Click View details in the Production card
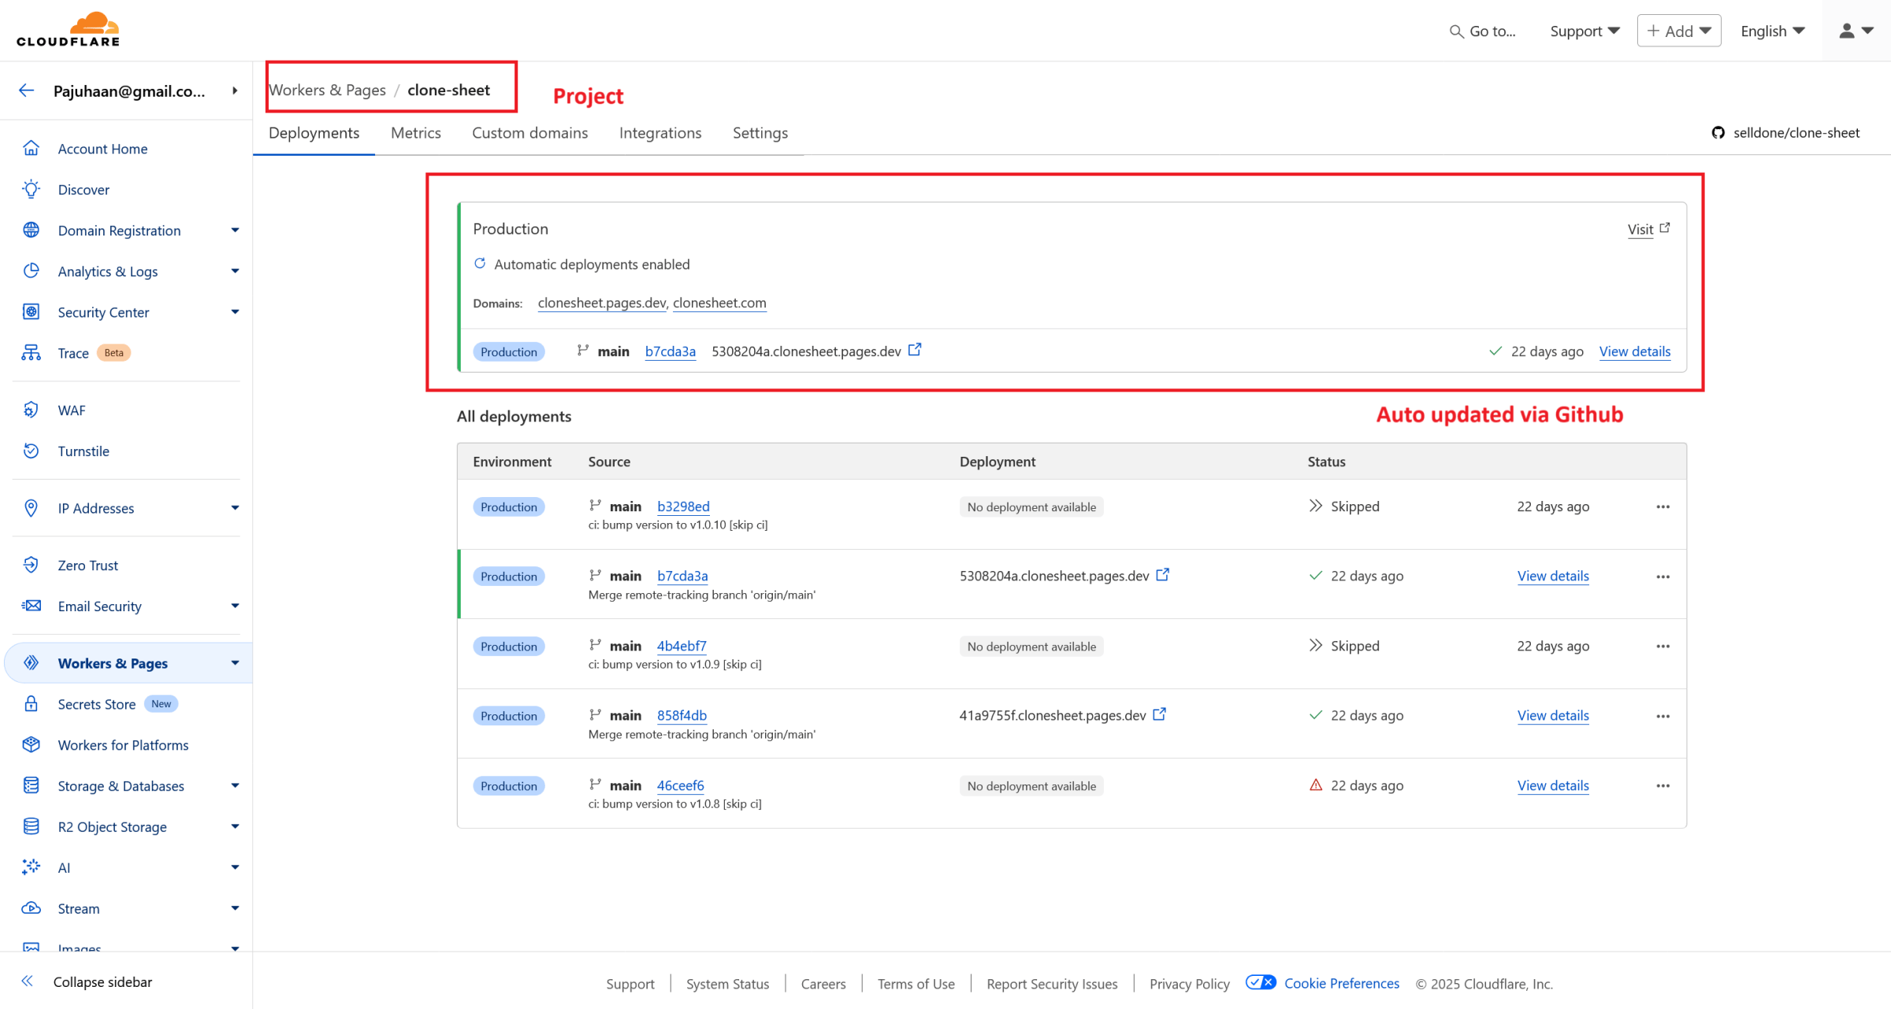This screenshot has height=1009, width=1891. (x=1635, y=351)
